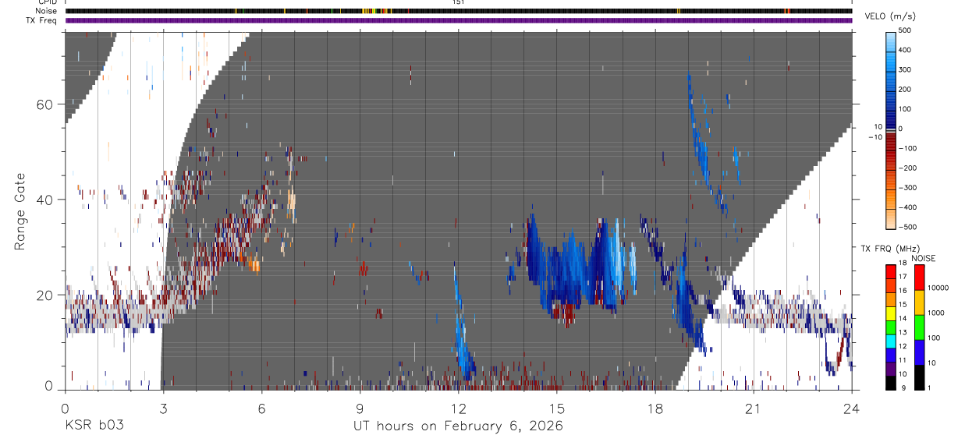The image size is (958, 442).
Task: Click the 1000 label on noise scale
Action: (937, 313)
